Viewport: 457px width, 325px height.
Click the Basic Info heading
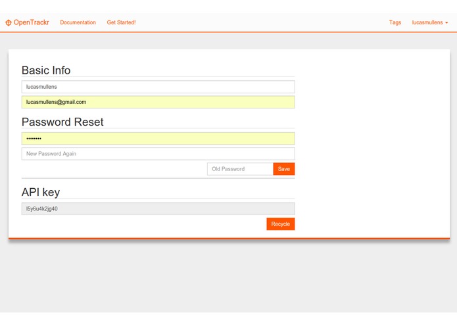pyautogui.click(x=46, y=70)
